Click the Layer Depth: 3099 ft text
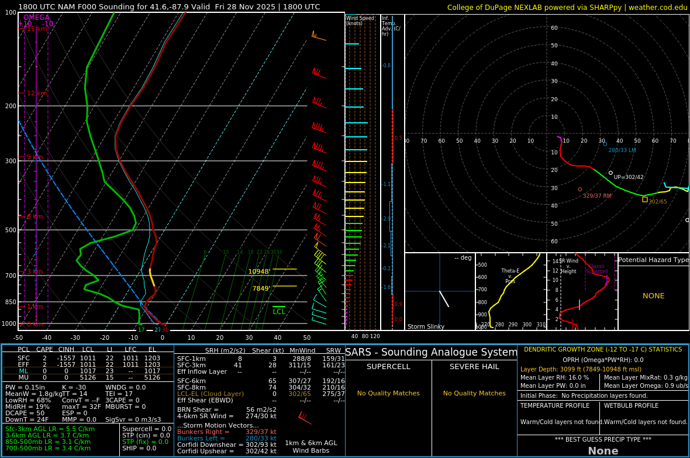 (x=581, y=370)
